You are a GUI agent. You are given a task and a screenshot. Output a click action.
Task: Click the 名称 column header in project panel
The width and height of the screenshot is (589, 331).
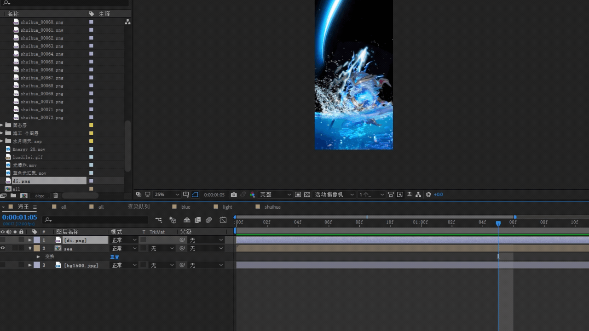pyautogui.click(x=13, y=14)
